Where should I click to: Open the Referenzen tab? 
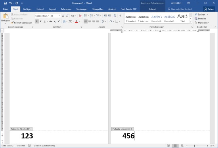click(66, 9)
